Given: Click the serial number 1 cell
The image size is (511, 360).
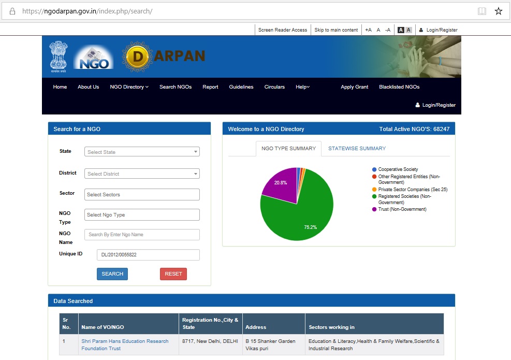Looking at the screenshot, I should 69,344.
